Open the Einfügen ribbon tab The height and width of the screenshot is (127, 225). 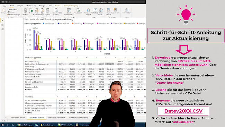coord(20,6)
